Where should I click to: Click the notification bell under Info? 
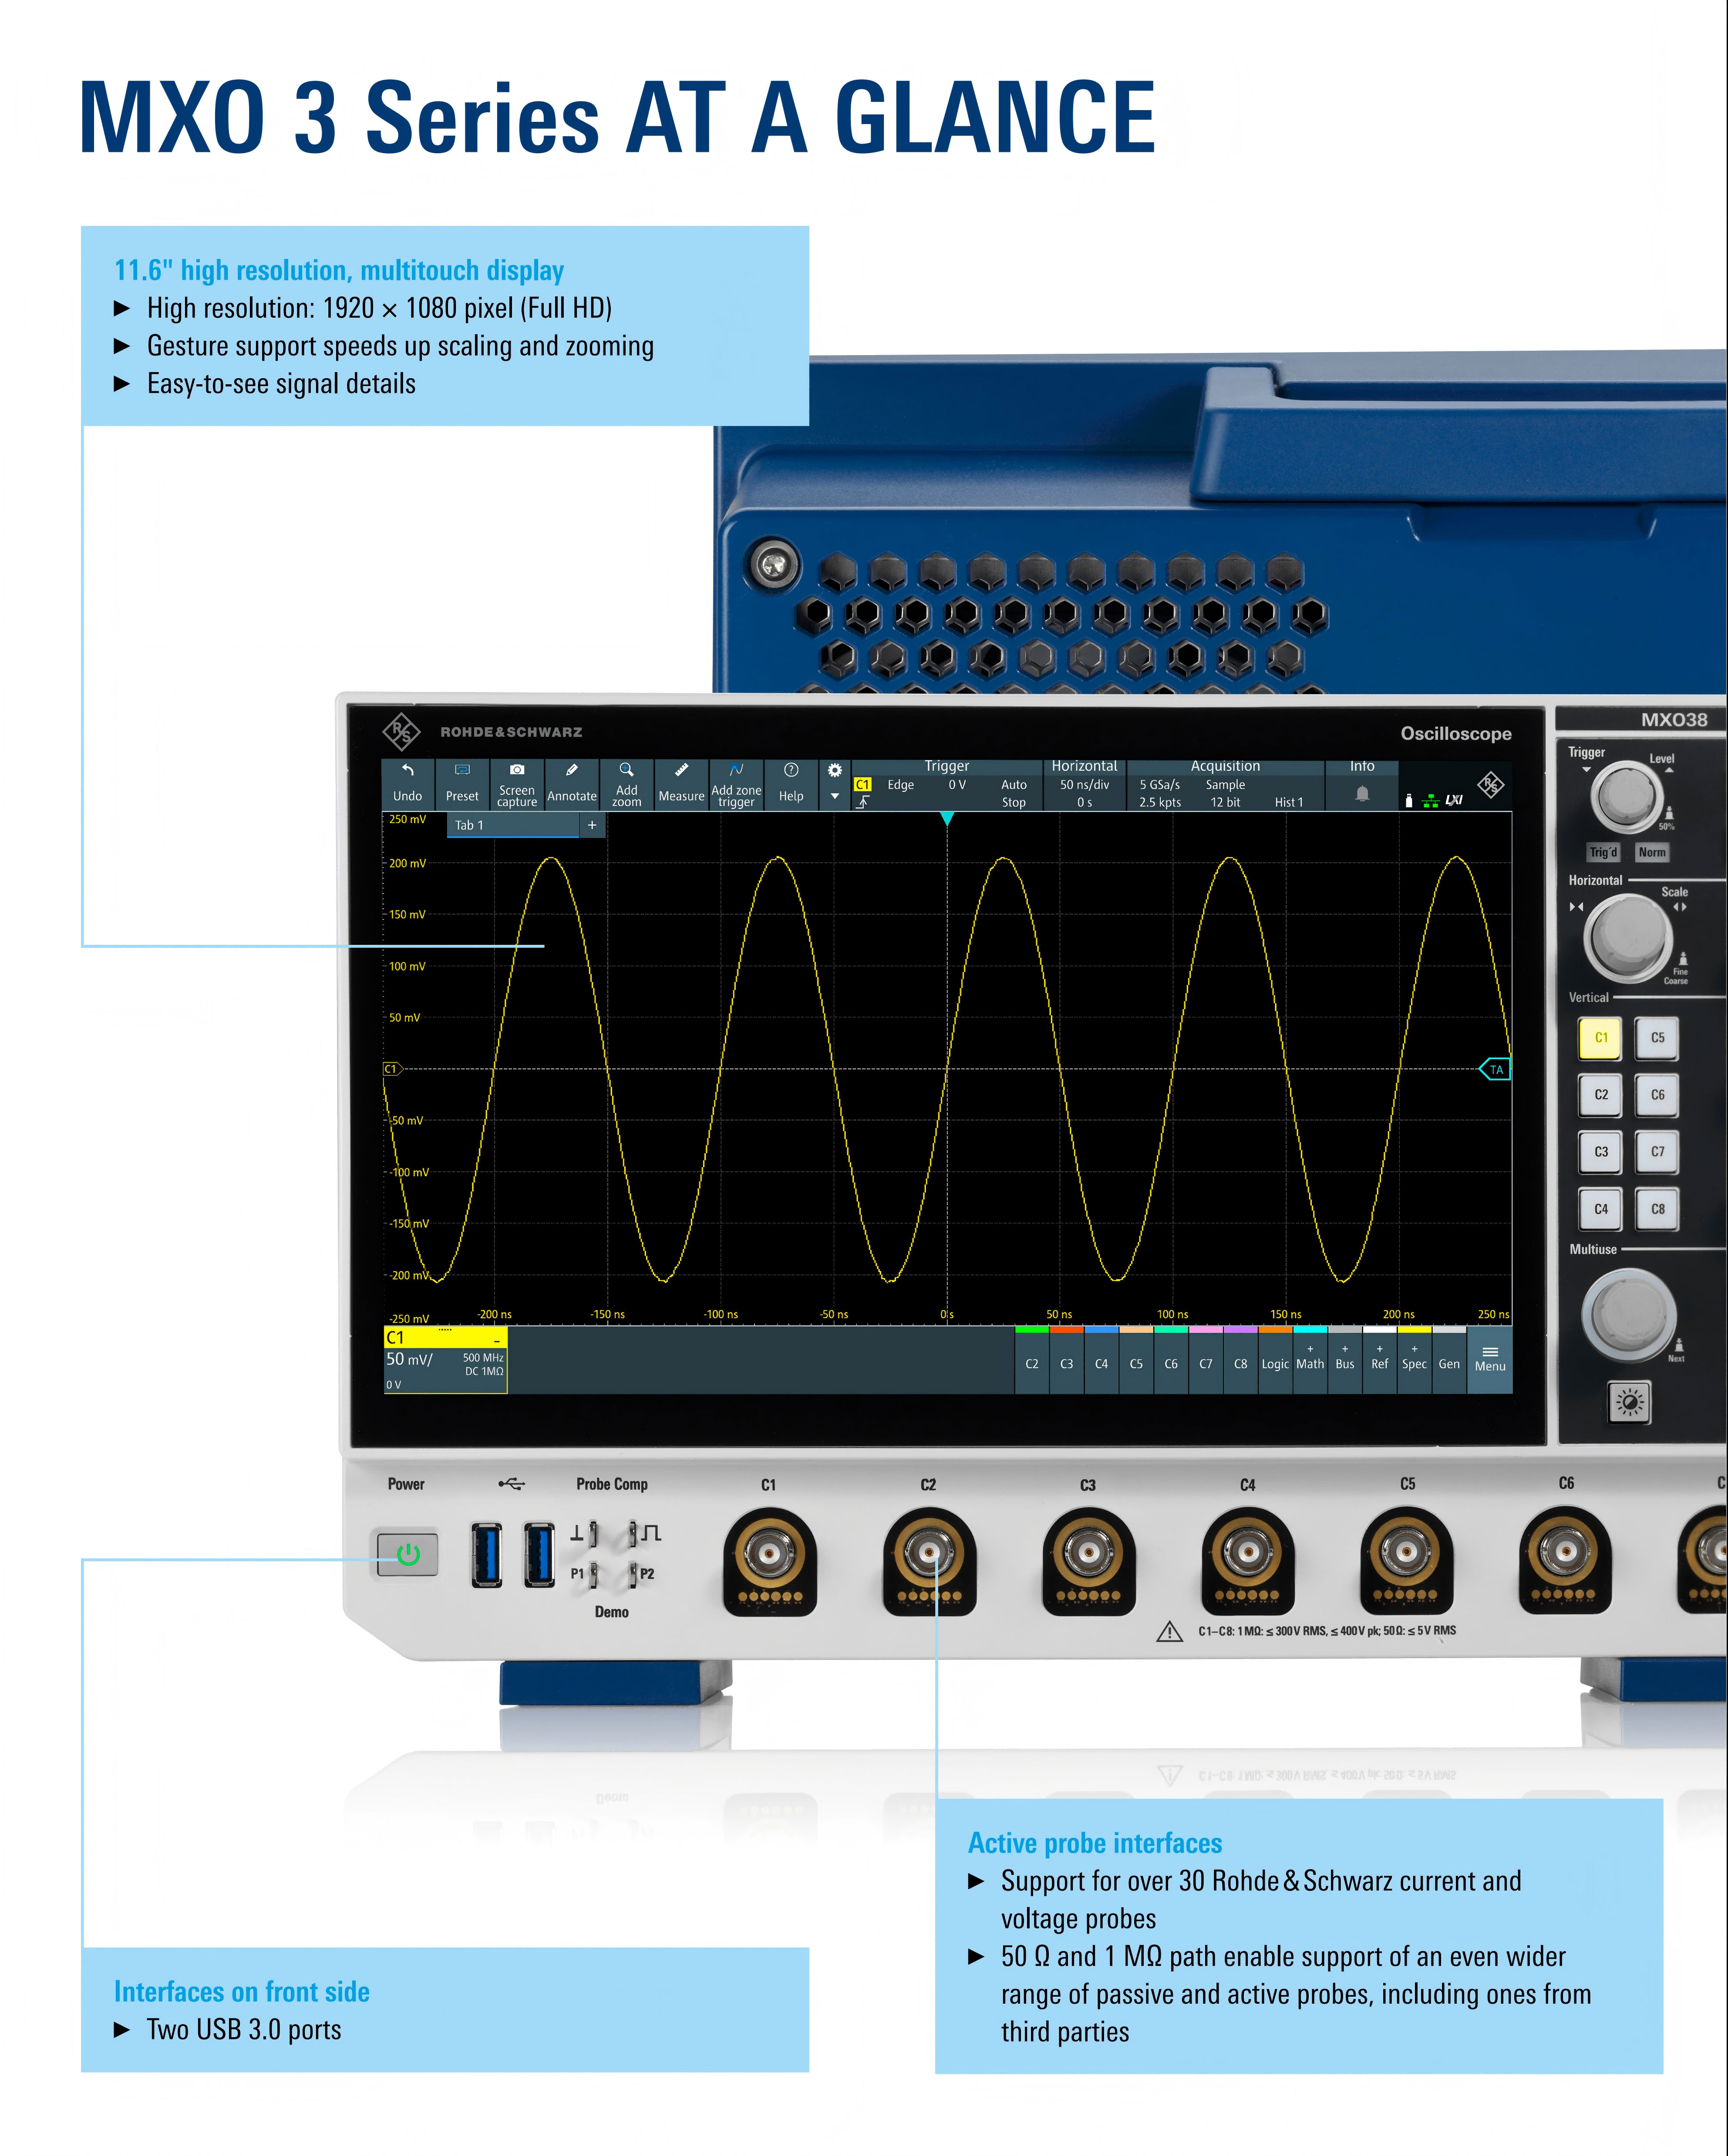click(1362, 794)
